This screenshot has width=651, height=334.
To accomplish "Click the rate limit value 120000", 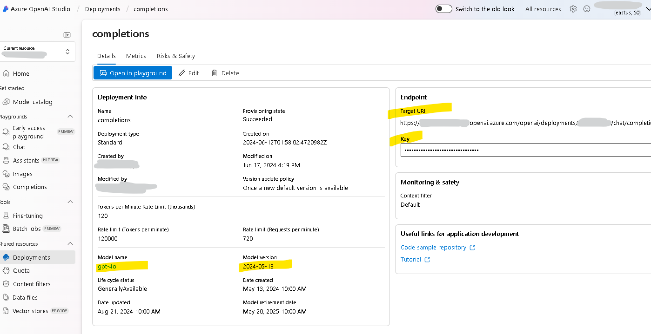I will [107, 238].
